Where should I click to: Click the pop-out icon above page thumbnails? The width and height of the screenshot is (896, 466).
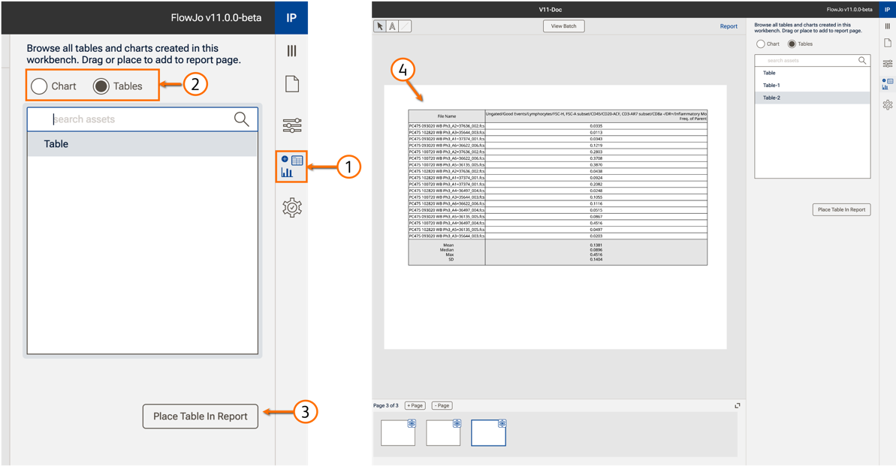coord(738,406)
